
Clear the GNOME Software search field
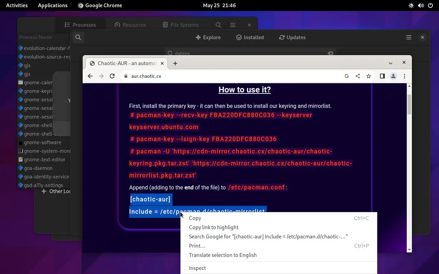click(x=330, y=53)
